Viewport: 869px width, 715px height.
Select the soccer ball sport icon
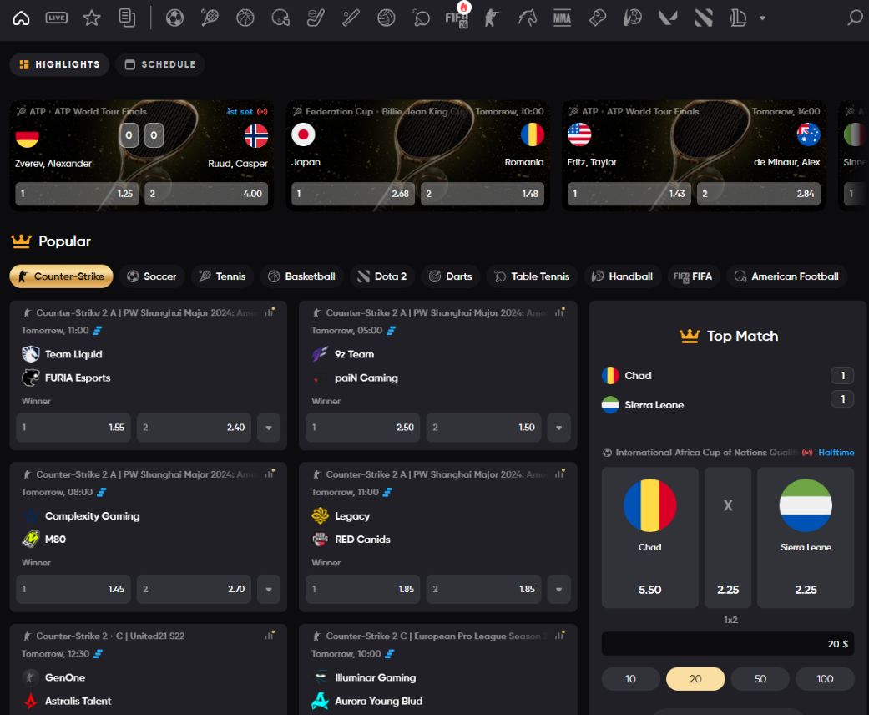[x=174, y=18]
